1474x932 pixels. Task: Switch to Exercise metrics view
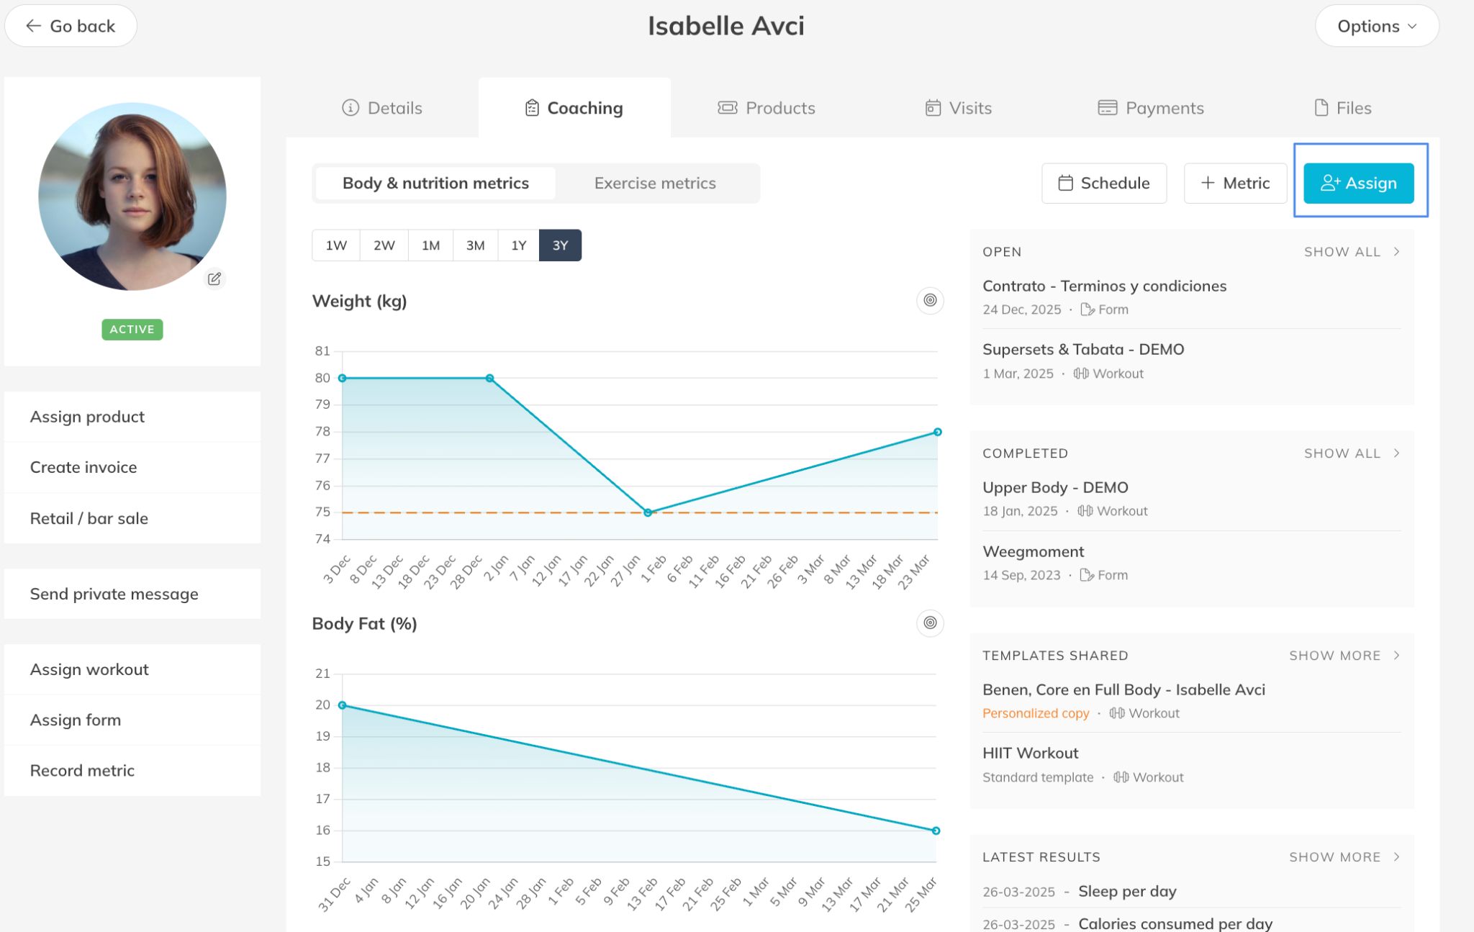click(x=654, y=183)
